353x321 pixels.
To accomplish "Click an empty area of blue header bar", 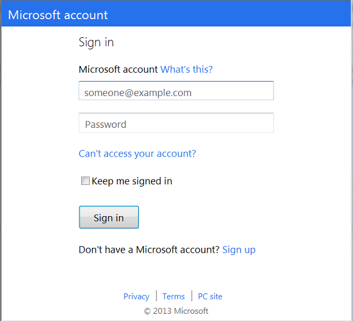I will point(225,13).
